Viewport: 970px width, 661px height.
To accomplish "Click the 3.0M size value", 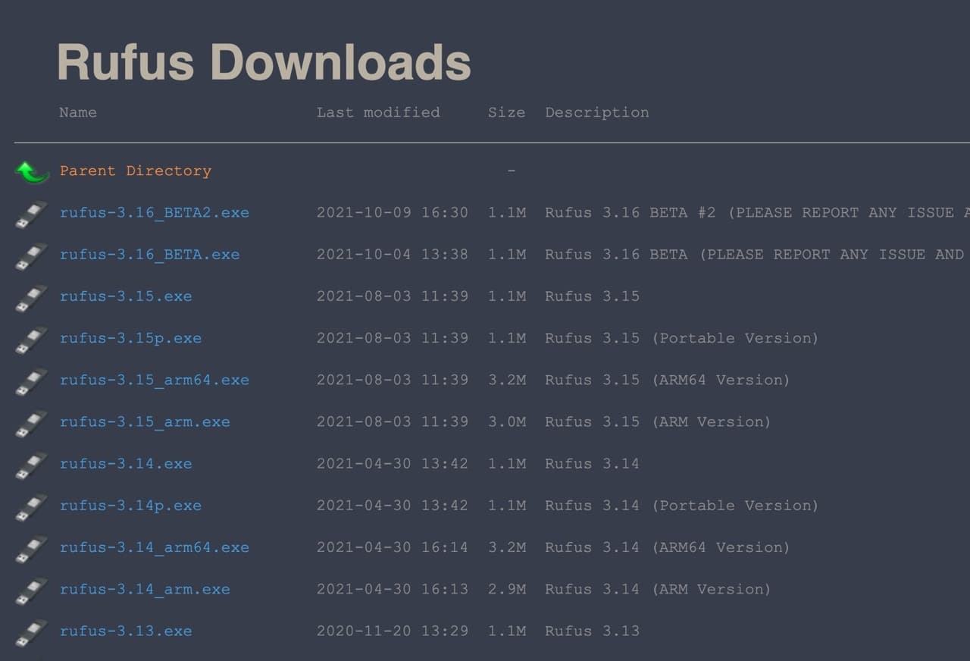I will (507, 421).
